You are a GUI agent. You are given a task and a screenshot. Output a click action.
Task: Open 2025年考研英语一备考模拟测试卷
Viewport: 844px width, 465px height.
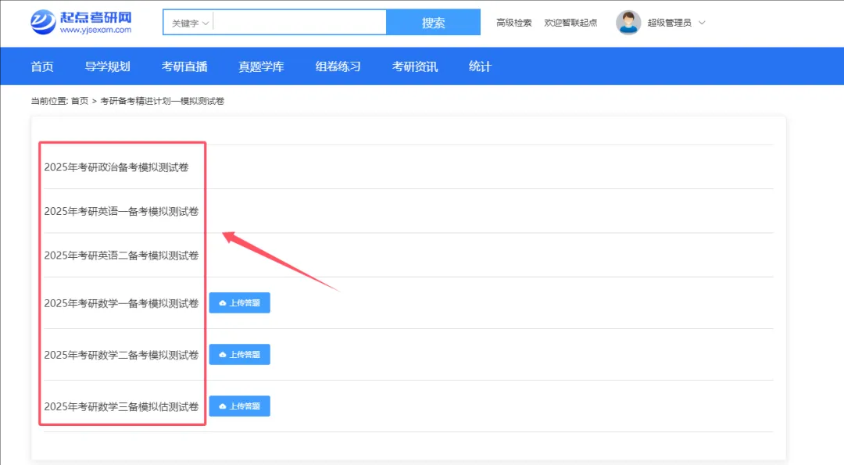[x=121, y=211]
